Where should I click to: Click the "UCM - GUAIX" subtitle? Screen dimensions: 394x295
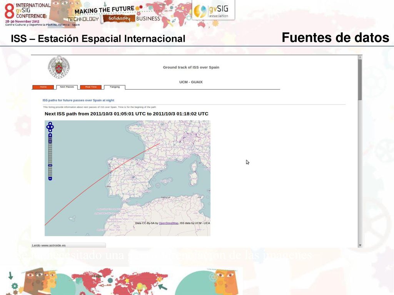click(x=191, y=82)
